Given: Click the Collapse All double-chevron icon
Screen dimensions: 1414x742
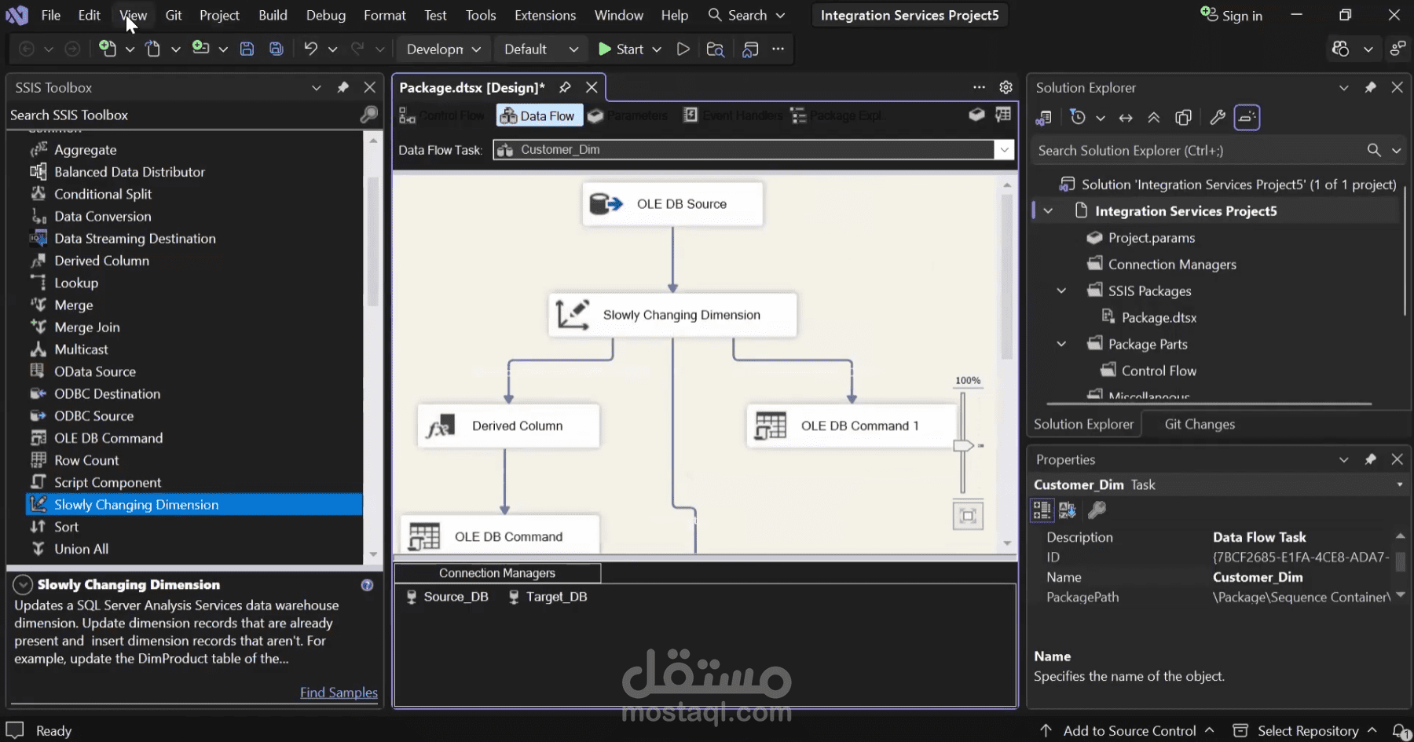Looking at the screenshot, I should (1154, 118).
